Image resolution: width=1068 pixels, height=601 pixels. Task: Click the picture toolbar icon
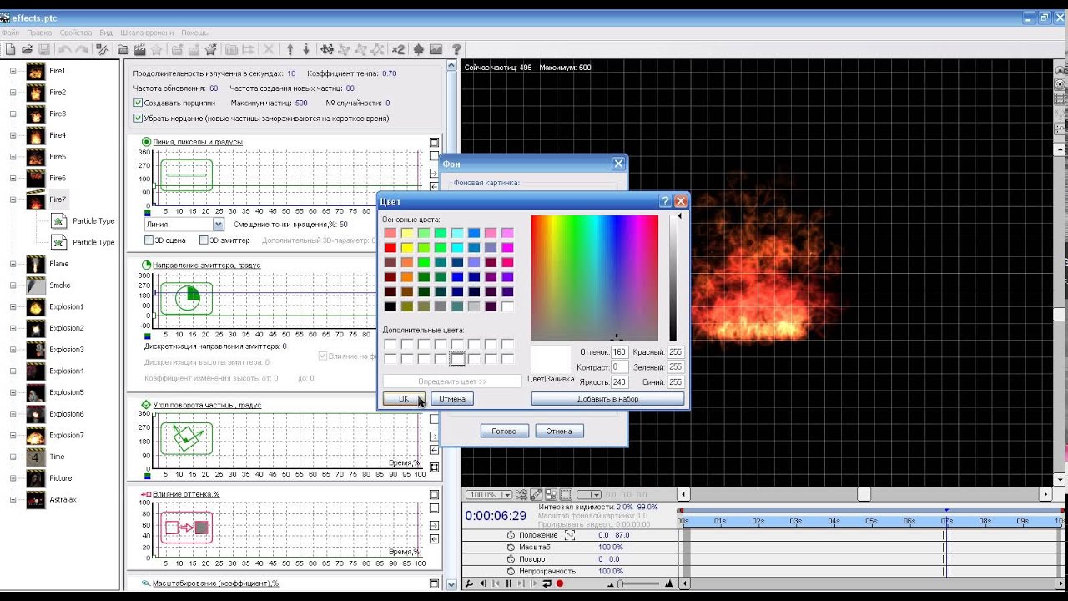tap(436, 50)
